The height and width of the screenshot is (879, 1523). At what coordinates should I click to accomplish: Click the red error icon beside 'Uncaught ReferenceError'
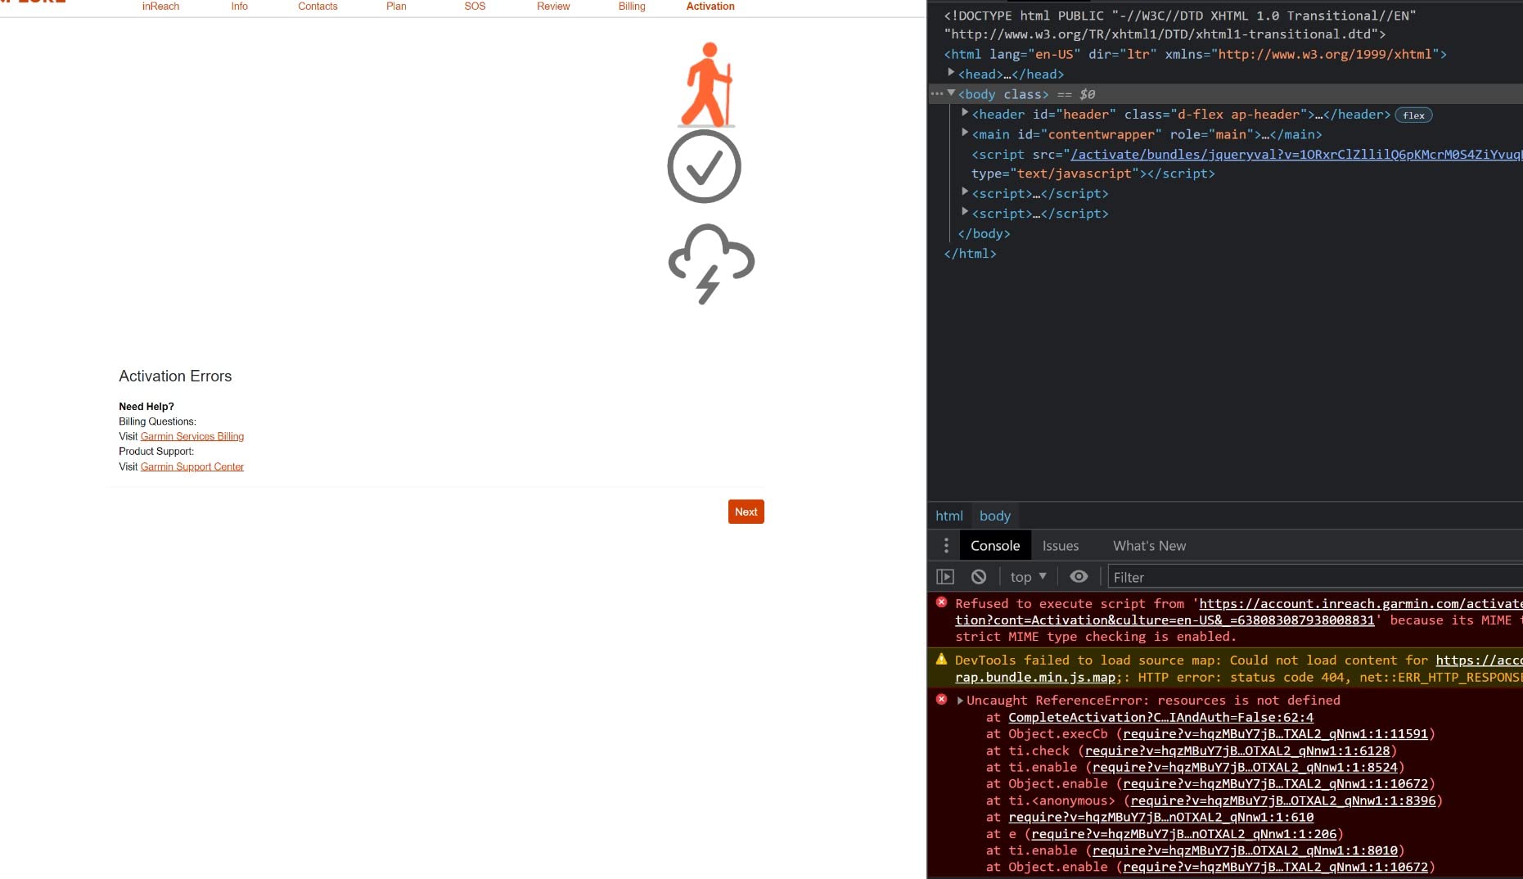[x=941, y=699]
